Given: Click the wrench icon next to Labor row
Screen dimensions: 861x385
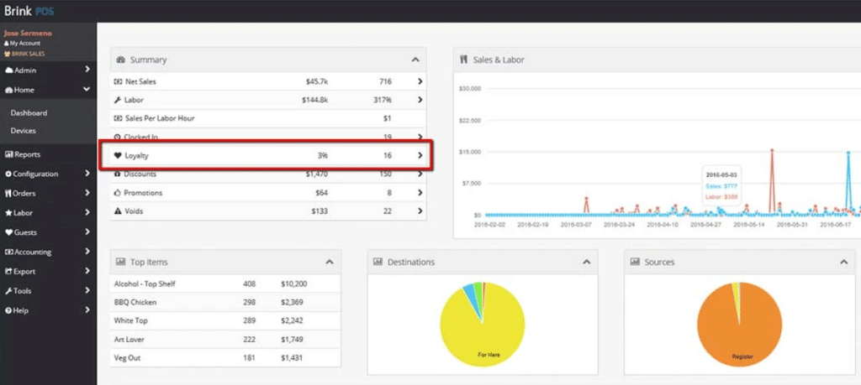Looking at the screenshot, I should (118, 100).
